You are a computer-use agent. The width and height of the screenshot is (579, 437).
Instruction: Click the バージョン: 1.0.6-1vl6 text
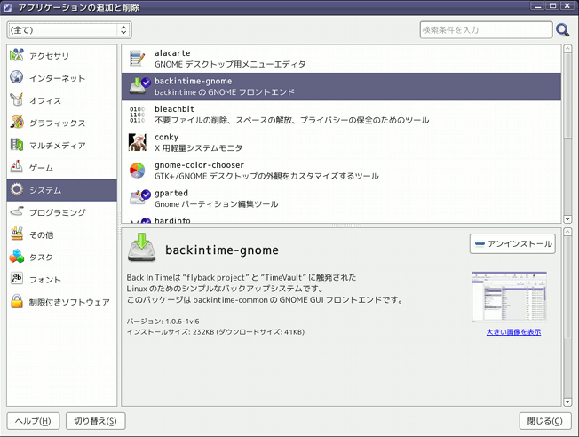tap(163, 322)
